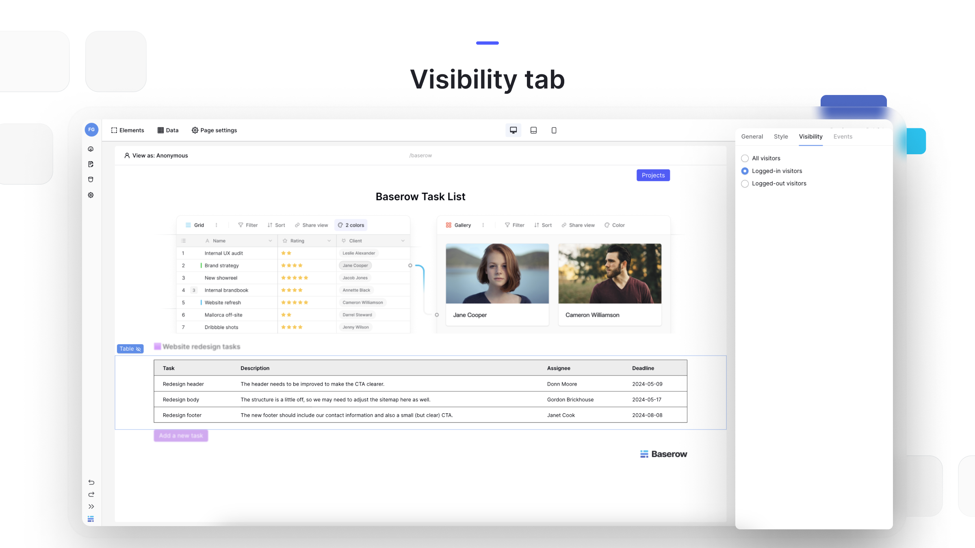This screenshot has width=975, height=548.
Task: Select the Logged-out visitors radio button
Action: tap(745, 183)
